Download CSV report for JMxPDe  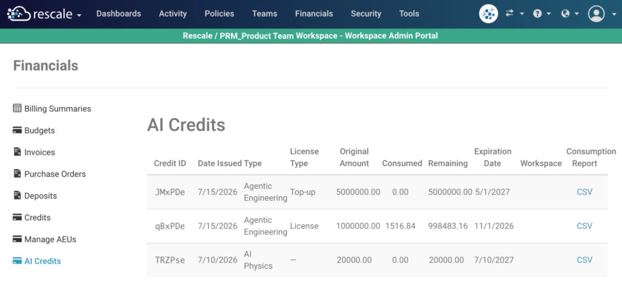(x=584, y=192)
